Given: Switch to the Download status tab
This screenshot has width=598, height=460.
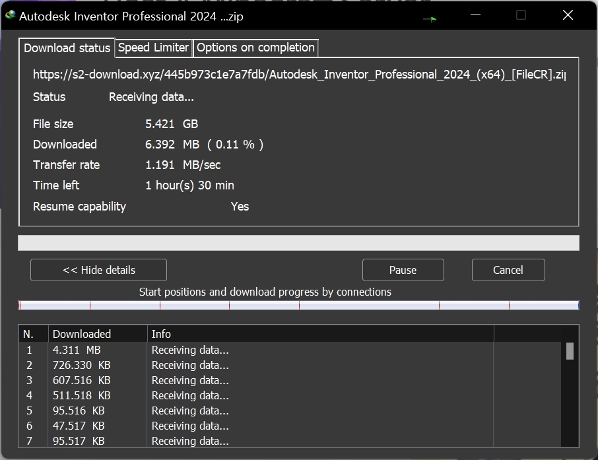Looking at the screenshot, I should (x=67, y=48).
